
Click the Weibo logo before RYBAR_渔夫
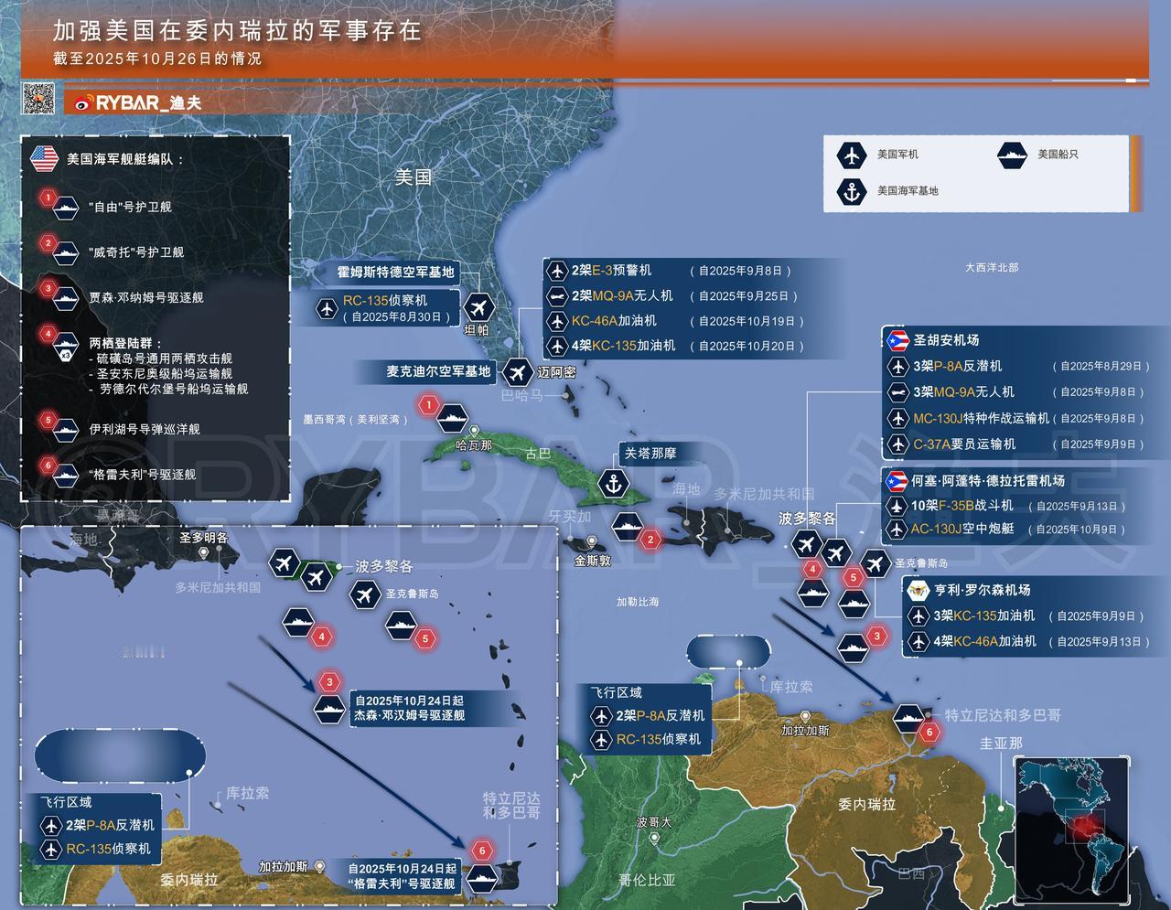83,103
